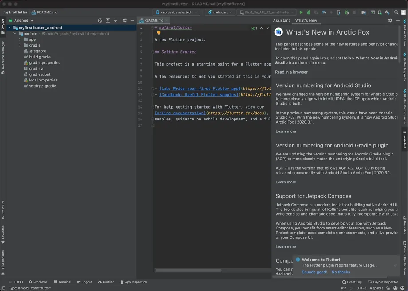The image size is (408, 291).
Task: Open the Terminal tab at bottom
Action: pyautogui.click(x=63, y=282)
